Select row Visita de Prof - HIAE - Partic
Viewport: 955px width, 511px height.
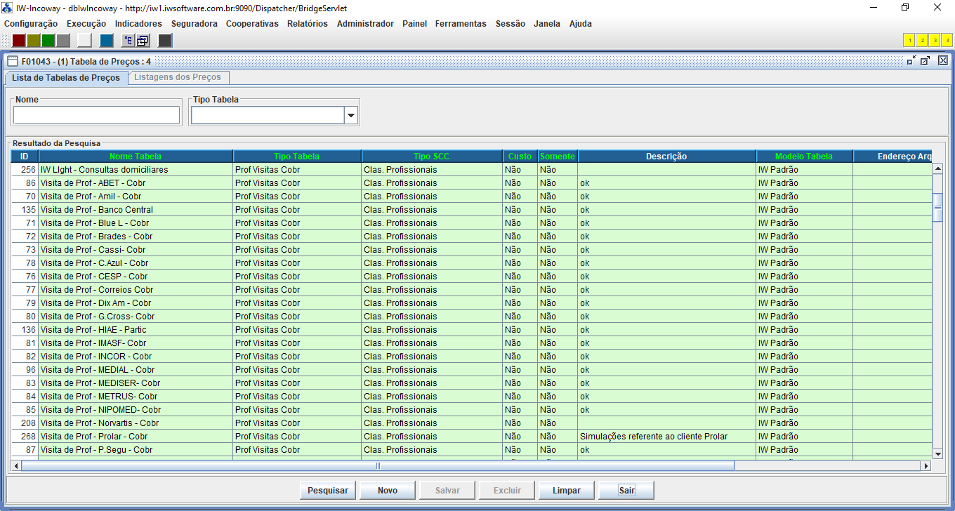coord(471,330)
